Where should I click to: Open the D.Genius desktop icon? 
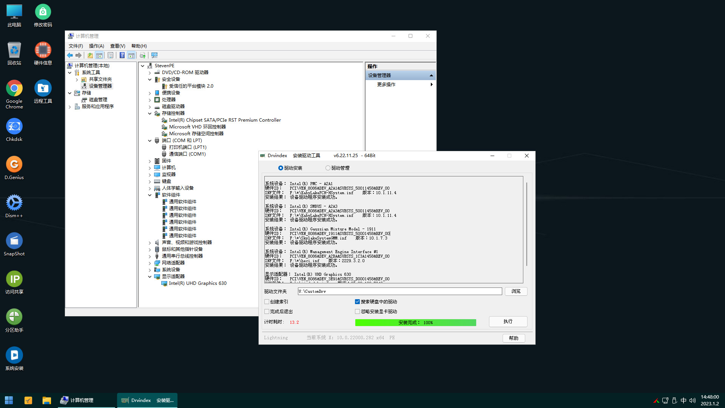(14, 168)
